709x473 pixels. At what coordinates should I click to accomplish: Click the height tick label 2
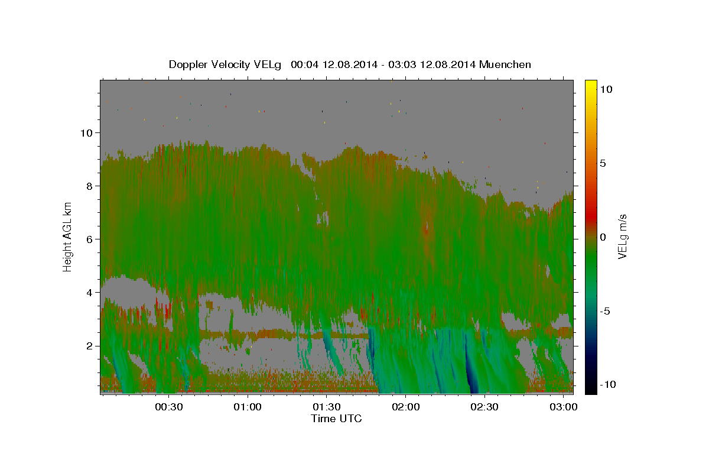point(88,345)
